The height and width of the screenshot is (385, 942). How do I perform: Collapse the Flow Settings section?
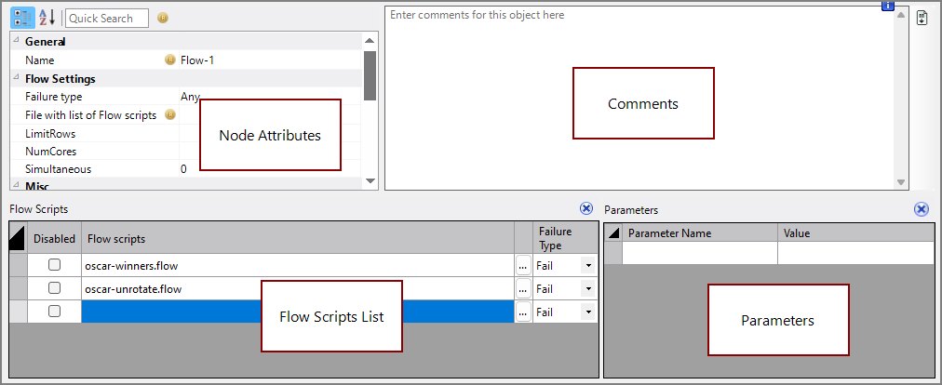[x=17, y=78]
